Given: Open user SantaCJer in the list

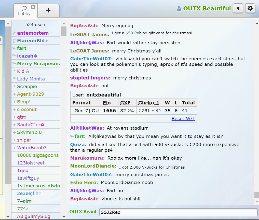Looking at the screenshot, I should point(36,125).
